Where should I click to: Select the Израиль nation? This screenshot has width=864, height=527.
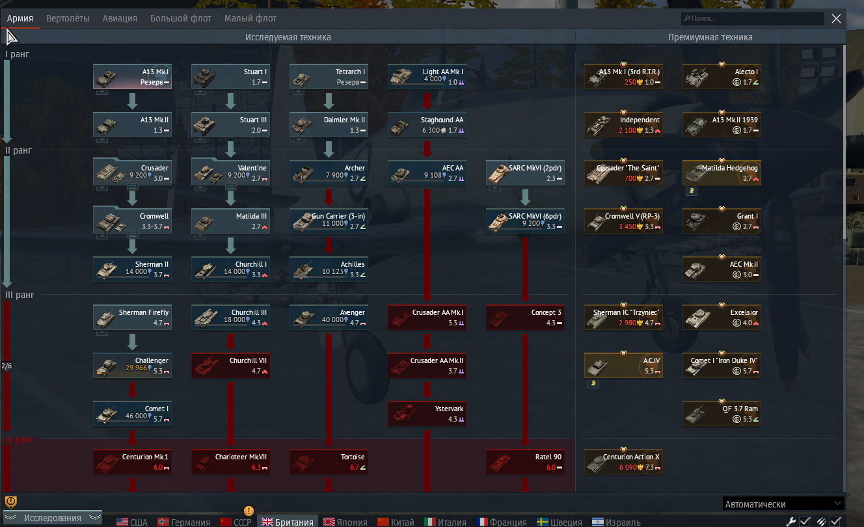click(616, 522)
